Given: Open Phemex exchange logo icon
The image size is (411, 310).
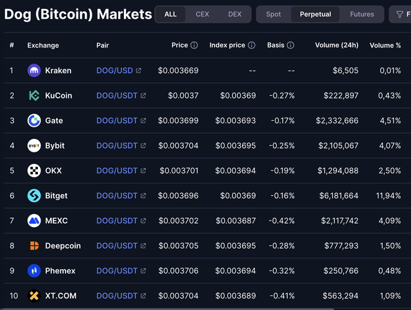Looking at the screenshot, I should [x=34, y=271].
